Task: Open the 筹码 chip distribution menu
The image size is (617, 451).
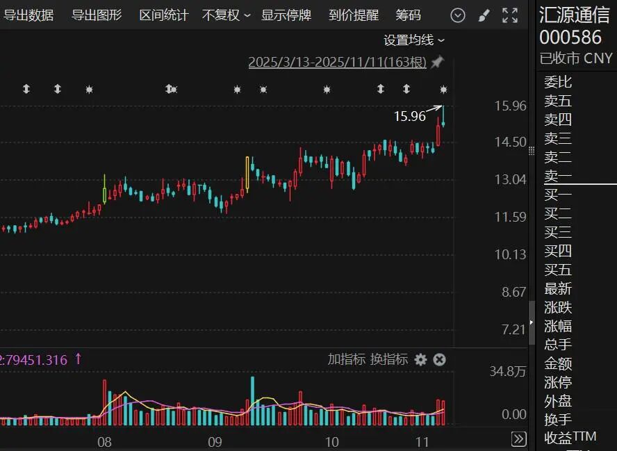Action: 407,15
